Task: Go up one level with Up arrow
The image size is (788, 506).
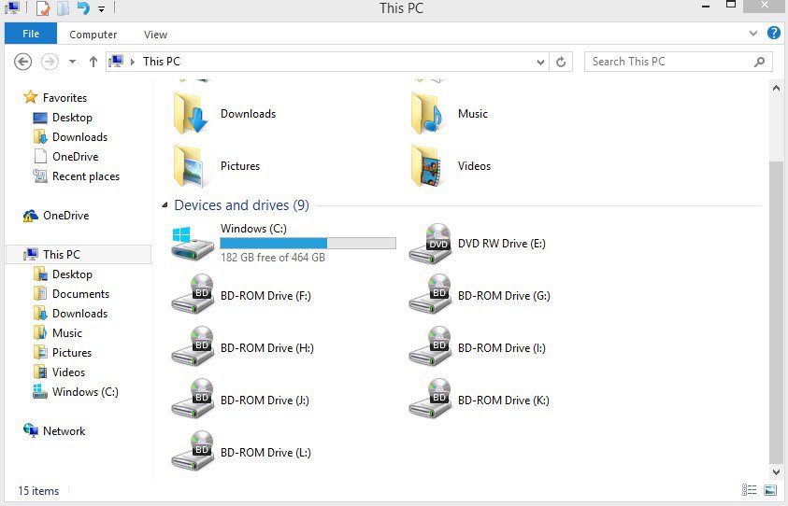Action: [x=93, y=62]
